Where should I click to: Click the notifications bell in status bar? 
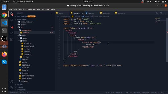(166, 93)
